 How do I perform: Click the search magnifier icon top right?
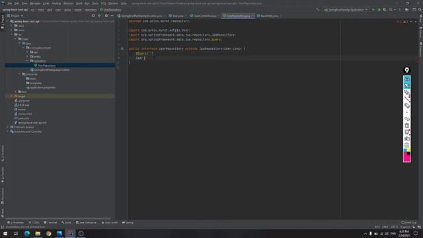tap(420, 10)
